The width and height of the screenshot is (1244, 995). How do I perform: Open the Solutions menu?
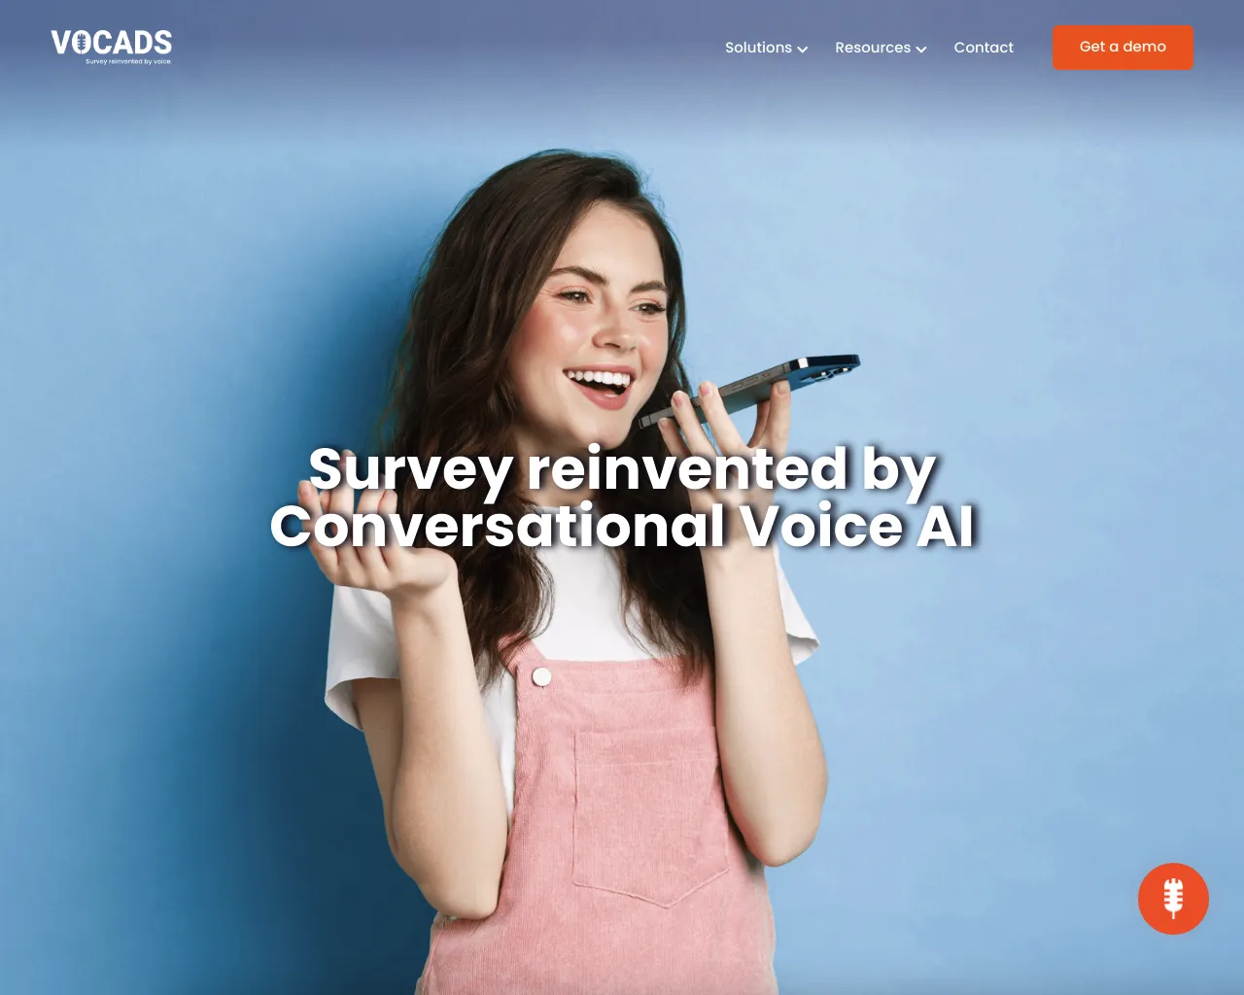coord(766,48)
